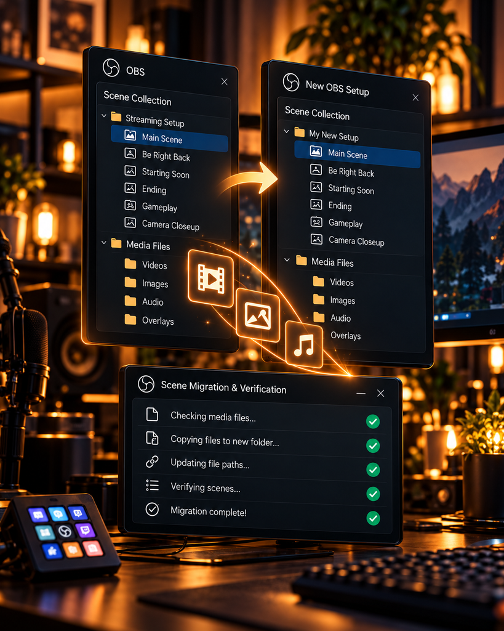Click green check for Checking media files
The image size is (504, 631).
373,421
